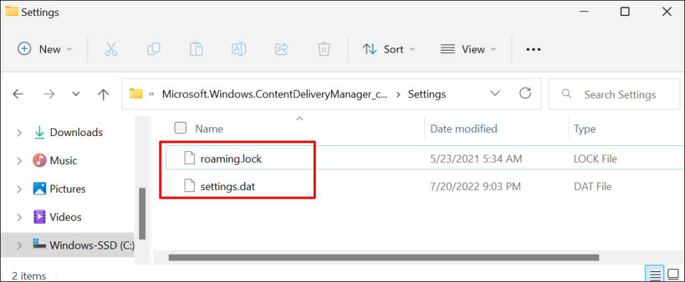Click the Rename icon in toolbar
The image size is (685, 282).
point(239,49)
